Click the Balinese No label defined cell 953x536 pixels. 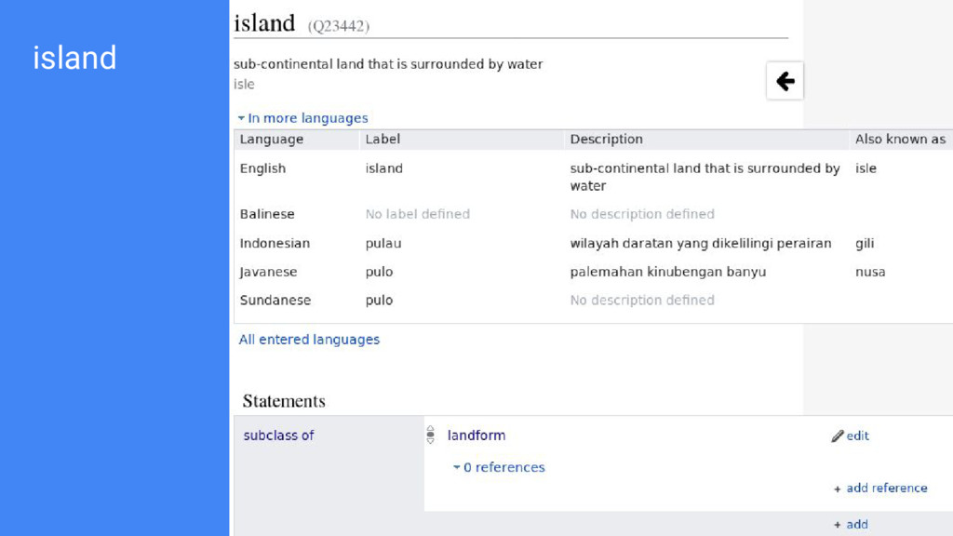[x=418, y=214]
